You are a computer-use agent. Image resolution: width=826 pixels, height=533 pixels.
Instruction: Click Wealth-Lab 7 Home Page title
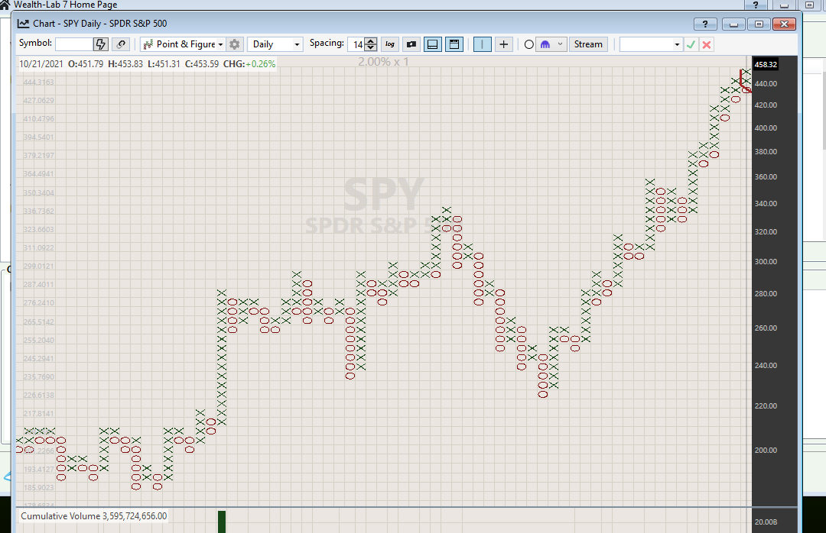[x=65, y=5]
